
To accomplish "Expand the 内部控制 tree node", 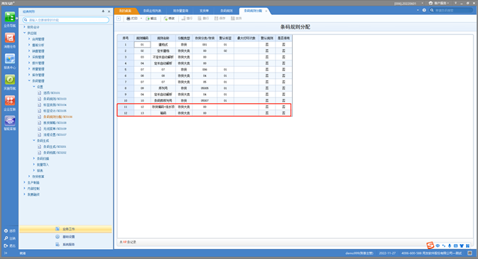I will coord(24,189).
